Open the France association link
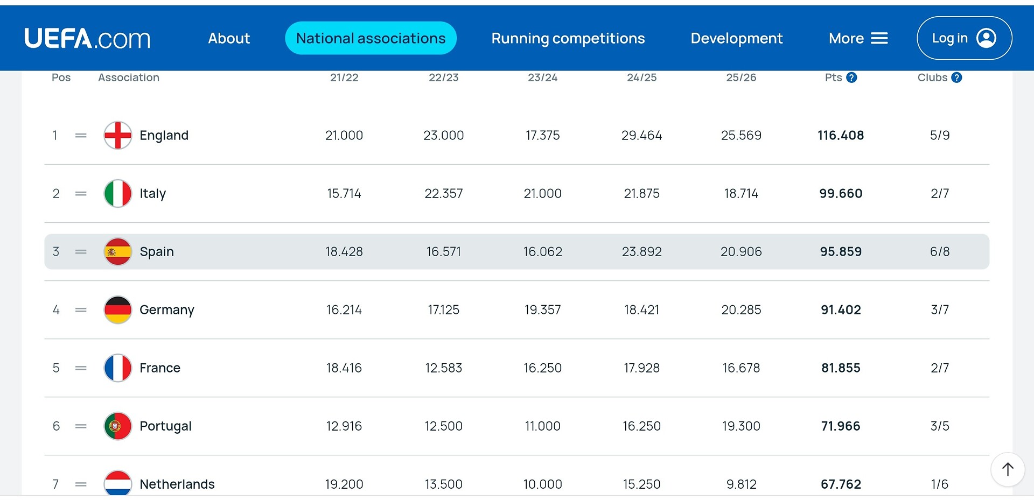 159,368
